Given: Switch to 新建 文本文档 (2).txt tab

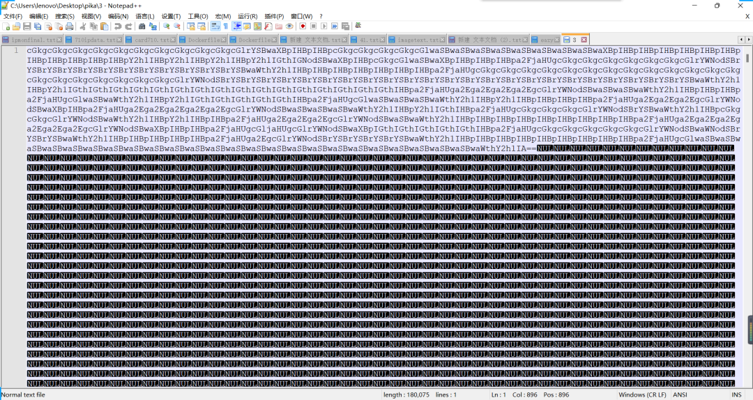Looking at the screenshot, I should pyautogui.click(x=488, y=40).
